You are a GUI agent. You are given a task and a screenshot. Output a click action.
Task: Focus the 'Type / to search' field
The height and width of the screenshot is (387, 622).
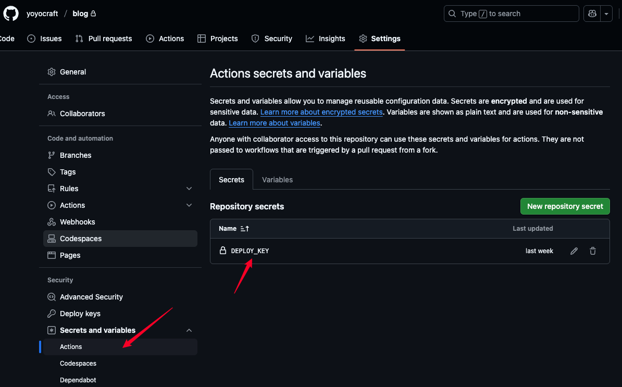[x=512, y=14]
